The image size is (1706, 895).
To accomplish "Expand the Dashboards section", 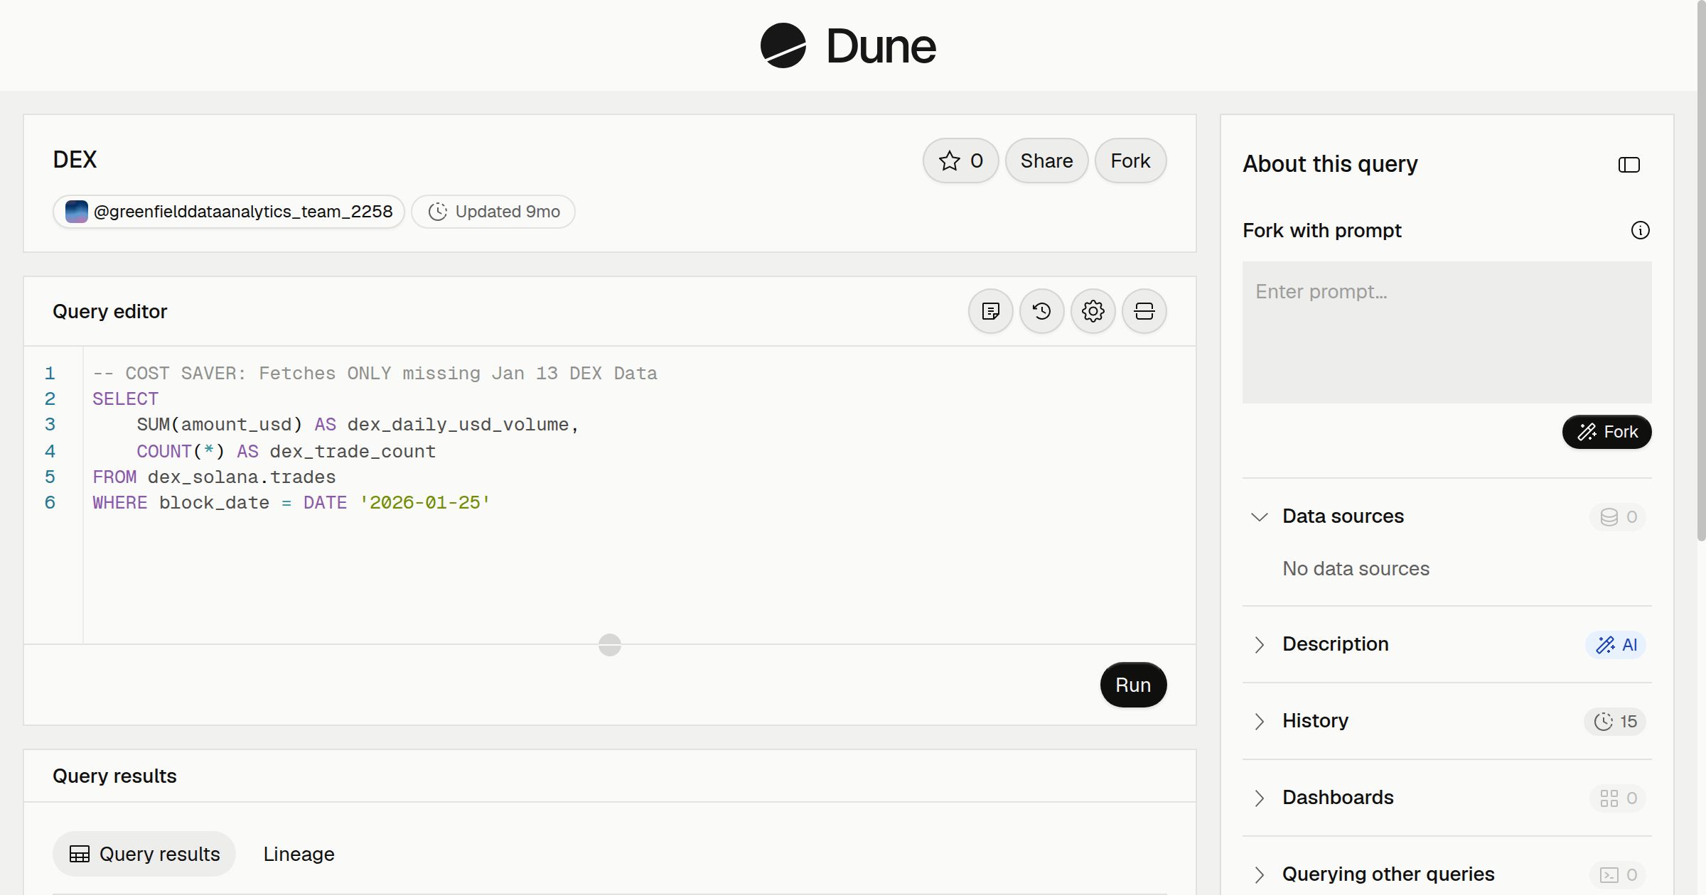I will pos(1259,798).
